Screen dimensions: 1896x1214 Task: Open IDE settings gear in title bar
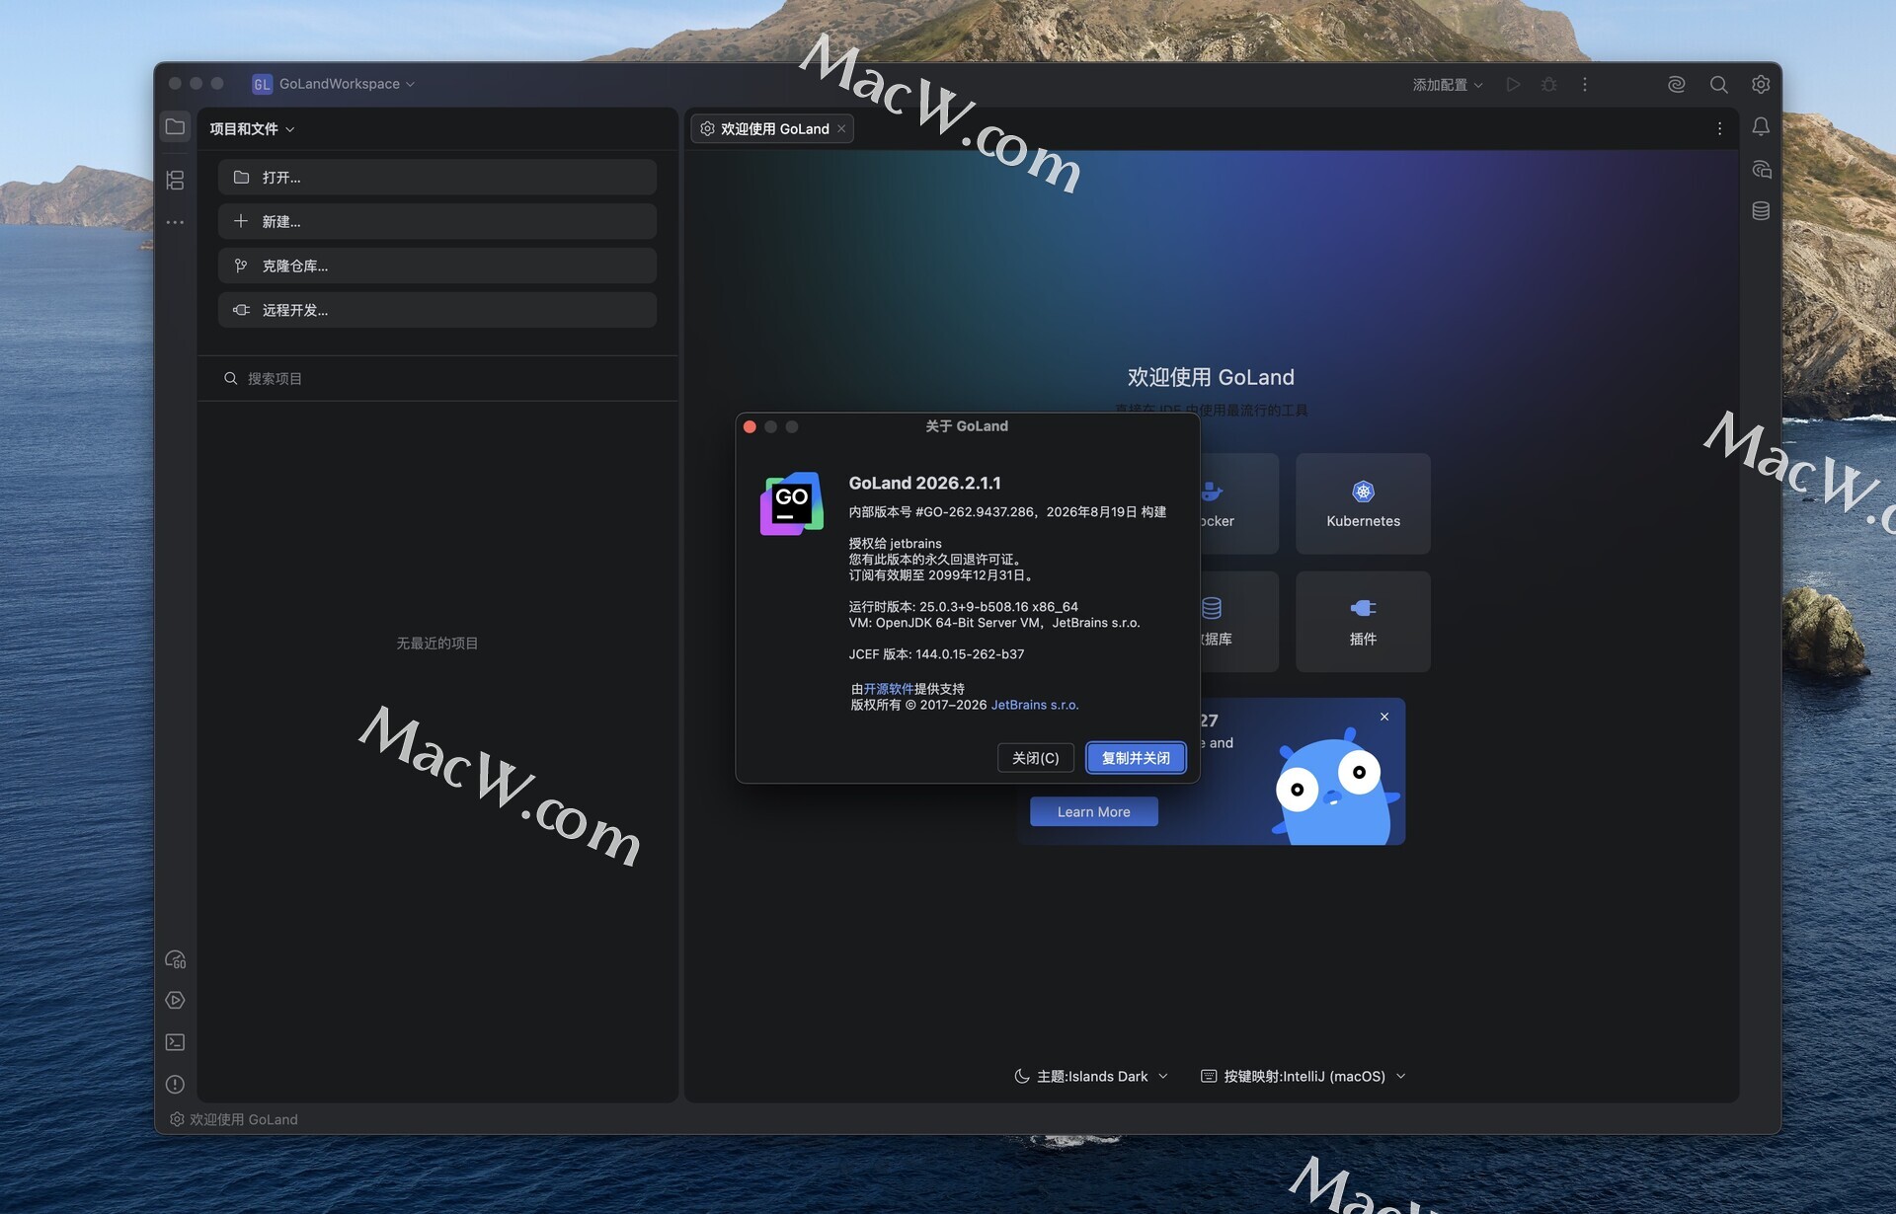point(1761,85)
